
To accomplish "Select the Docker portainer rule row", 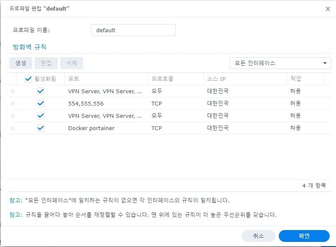I will 170,128.
